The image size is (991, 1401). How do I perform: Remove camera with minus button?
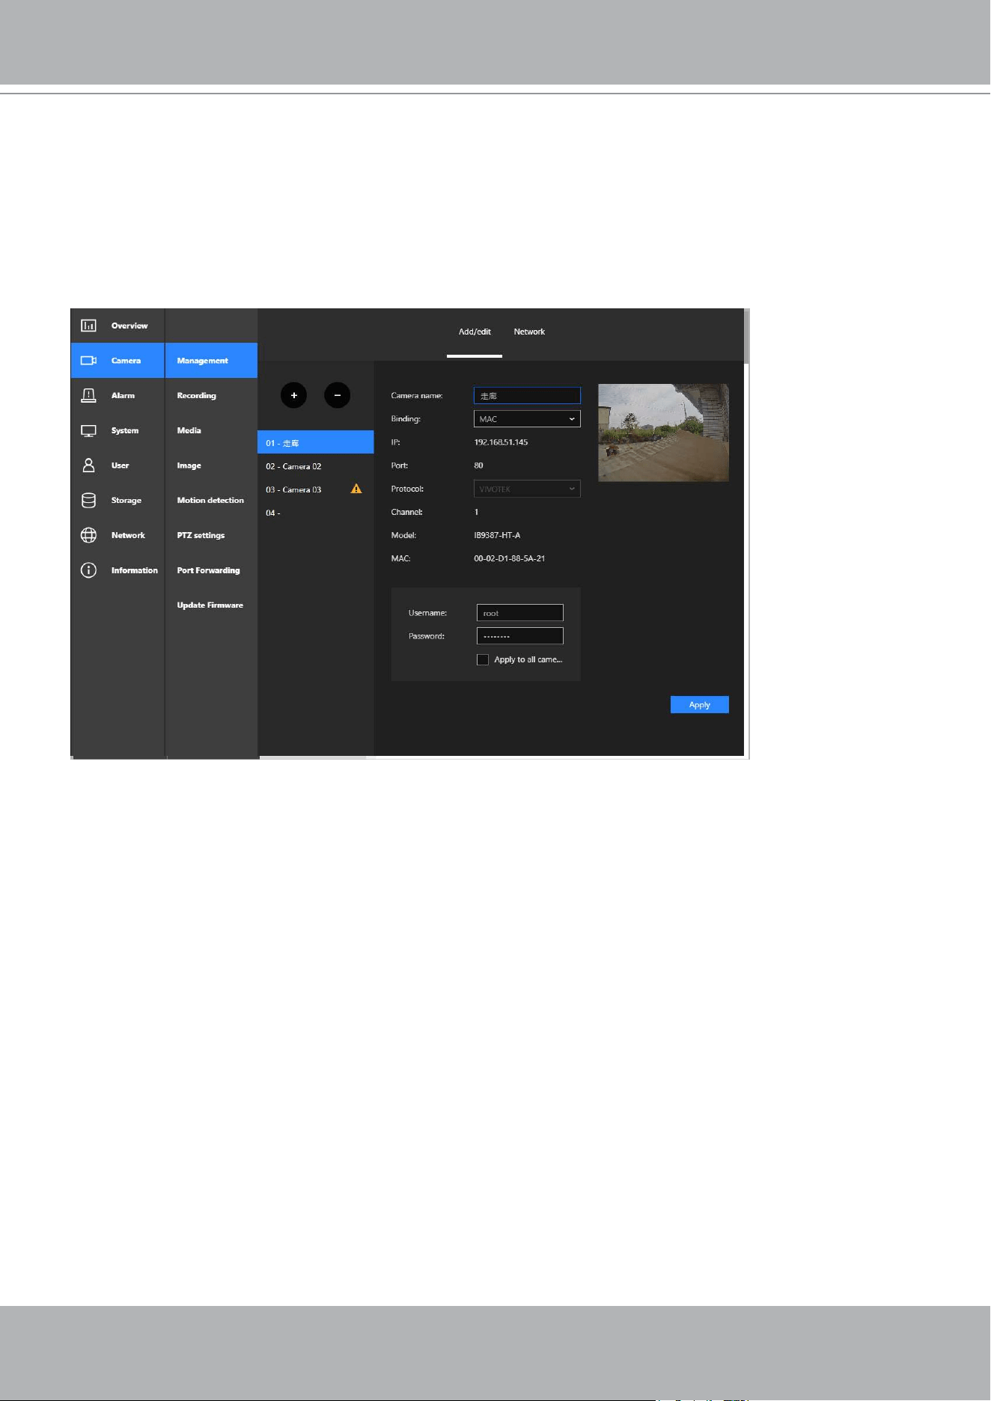coord(337,395)
